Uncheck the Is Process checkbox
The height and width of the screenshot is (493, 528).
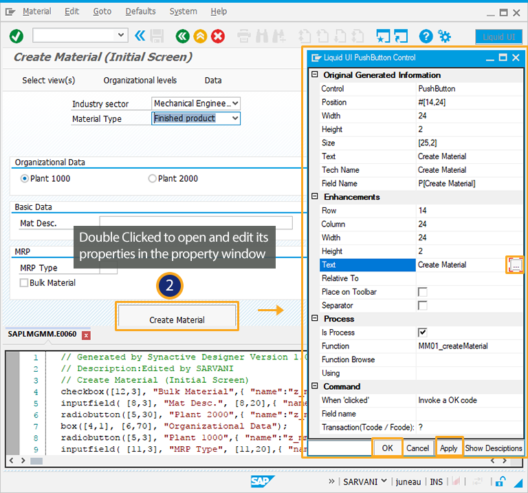422,333
